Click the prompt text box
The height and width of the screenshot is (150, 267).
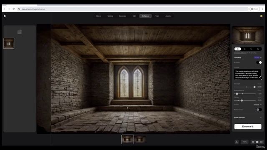click(x=247, y=74)
